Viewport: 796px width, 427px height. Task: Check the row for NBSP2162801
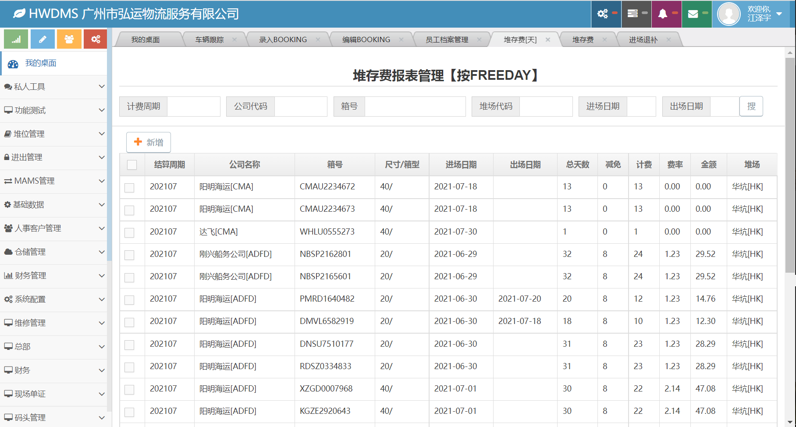pos(129,255)
